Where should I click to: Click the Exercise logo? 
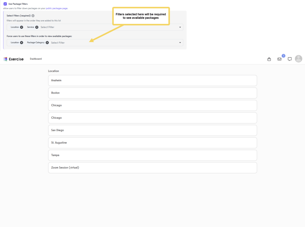(x=13, y=59)
